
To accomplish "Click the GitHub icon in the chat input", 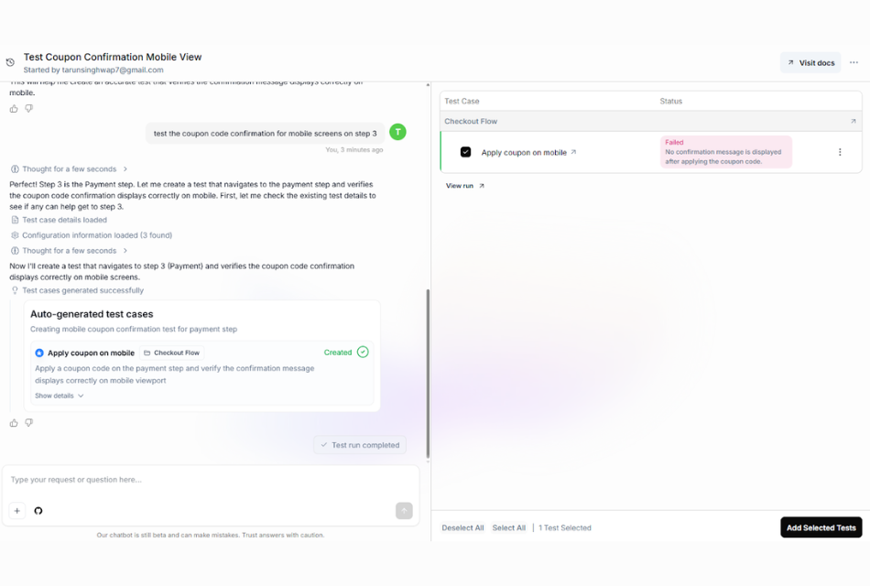I will [38, 511].
